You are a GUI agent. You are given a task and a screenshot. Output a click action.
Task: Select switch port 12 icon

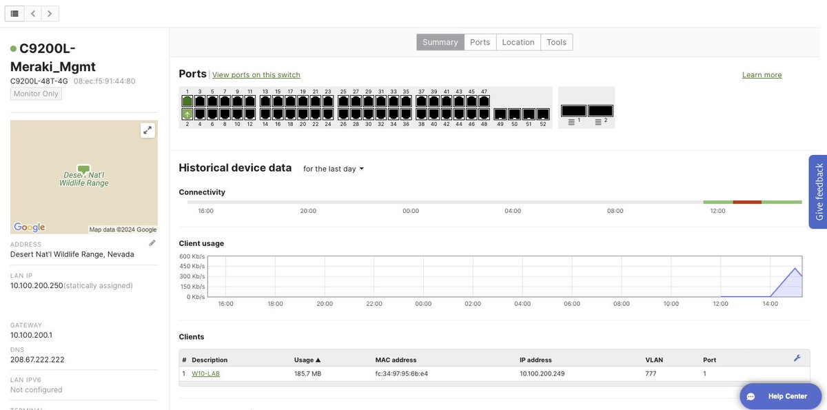pos(249,114)
